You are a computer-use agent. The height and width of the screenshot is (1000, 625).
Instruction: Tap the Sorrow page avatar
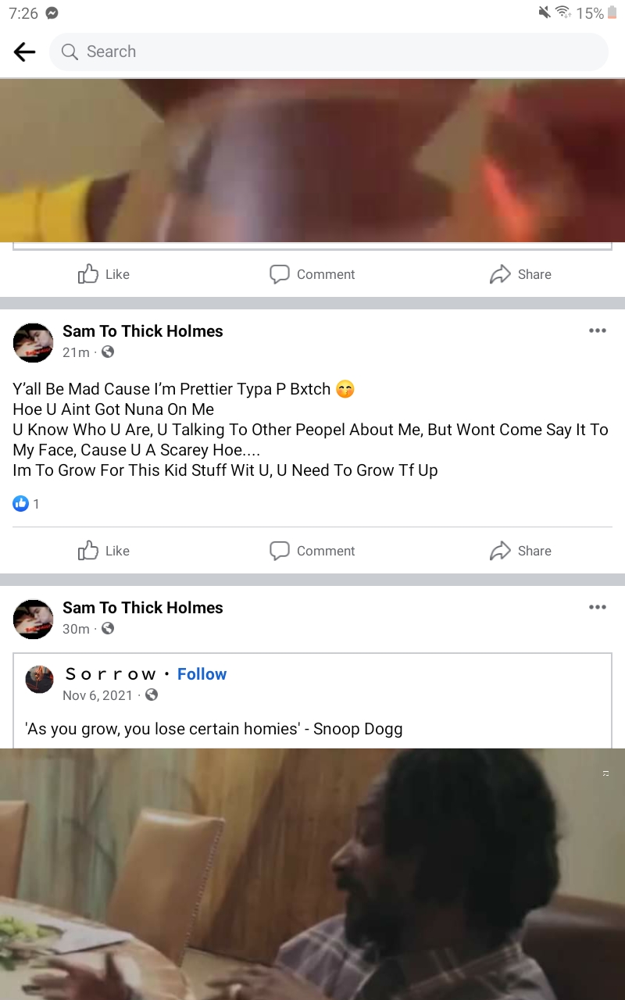[40, 680]
